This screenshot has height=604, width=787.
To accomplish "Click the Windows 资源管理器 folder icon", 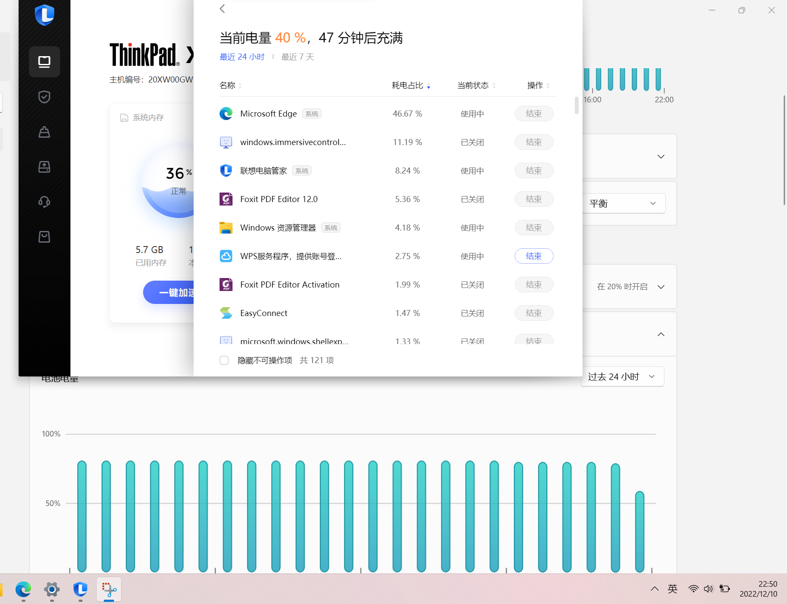I will (226, 228).
